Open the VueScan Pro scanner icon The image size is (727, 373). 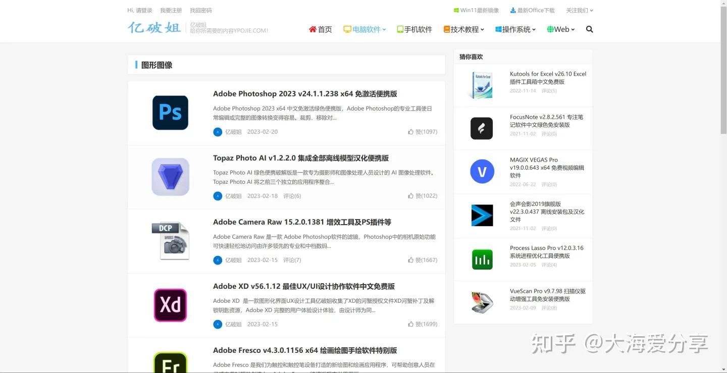[482, 302]
